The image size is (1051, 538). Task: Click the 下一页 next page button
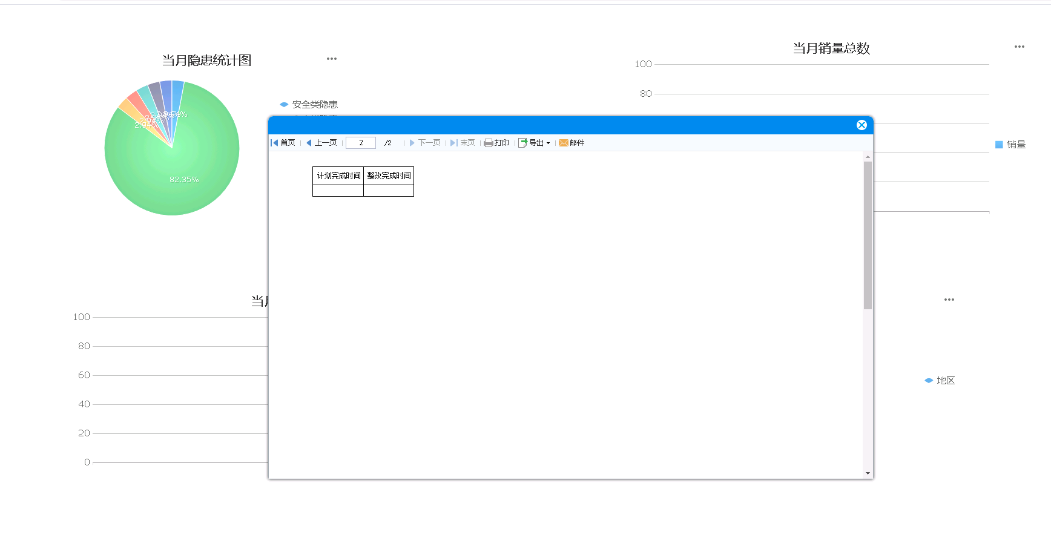[425, 143]
